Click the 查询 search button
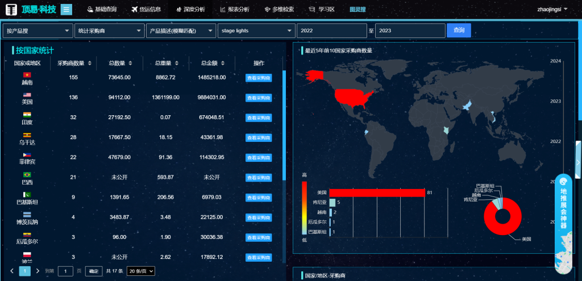 click(x=459, y=30)
